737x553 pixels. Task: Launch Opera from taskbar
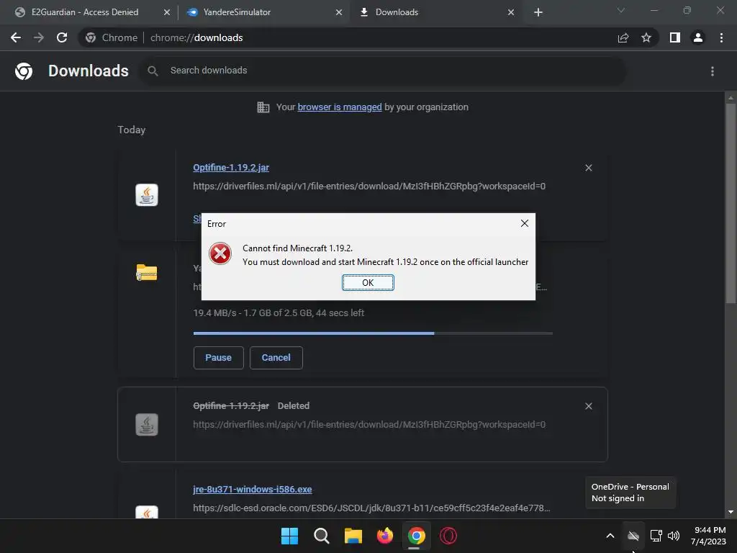pyautogui.click(x=448, y=536)
